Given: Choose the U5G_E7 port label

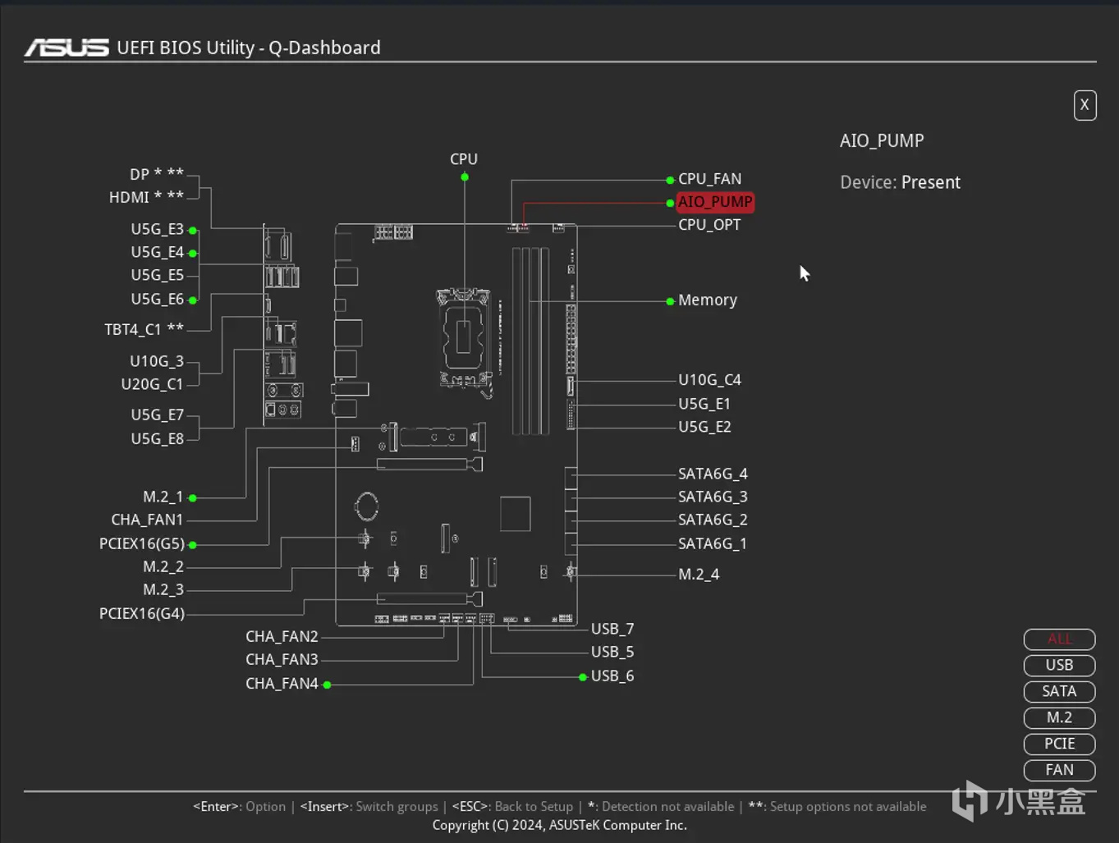Looking at the screenshot, I should point(157,415).
